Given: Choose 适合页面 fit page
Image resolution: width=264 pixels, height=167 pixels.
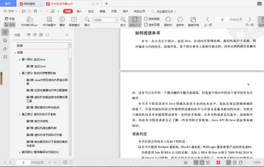Looking at the screenshot, I should coord(152,25).
